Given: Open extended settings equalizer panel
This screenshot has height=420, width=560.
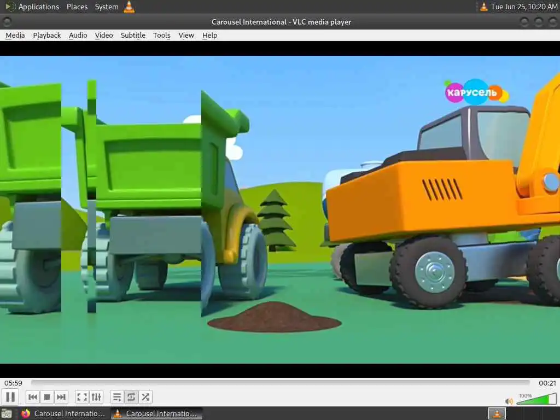Looking at the screenshot, I should click(x=96, y=397).
